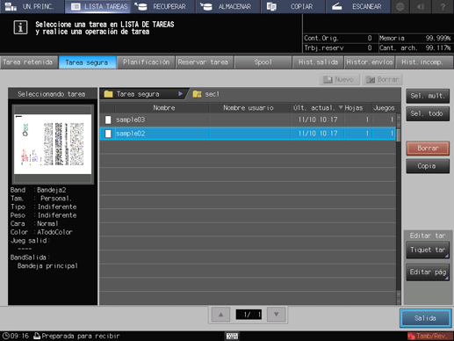Click the speaker volume icon
This screenshot has height=341, width=454.
point(421,6)
